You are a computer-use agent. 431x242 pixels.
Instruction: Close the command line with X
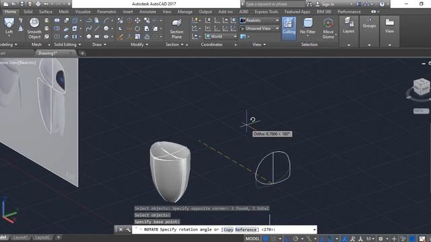click(x=121, y=229)
